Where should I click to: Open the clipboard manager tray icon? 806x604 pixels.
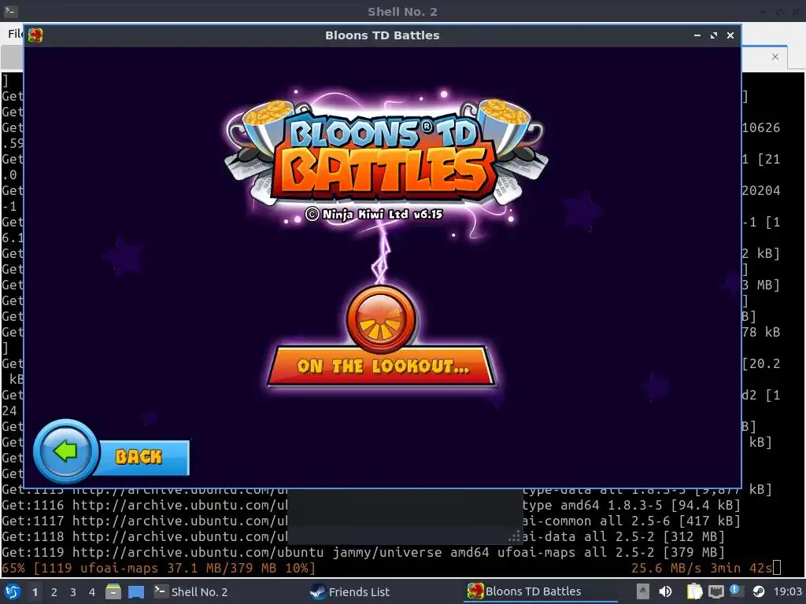tap(694, 591)
